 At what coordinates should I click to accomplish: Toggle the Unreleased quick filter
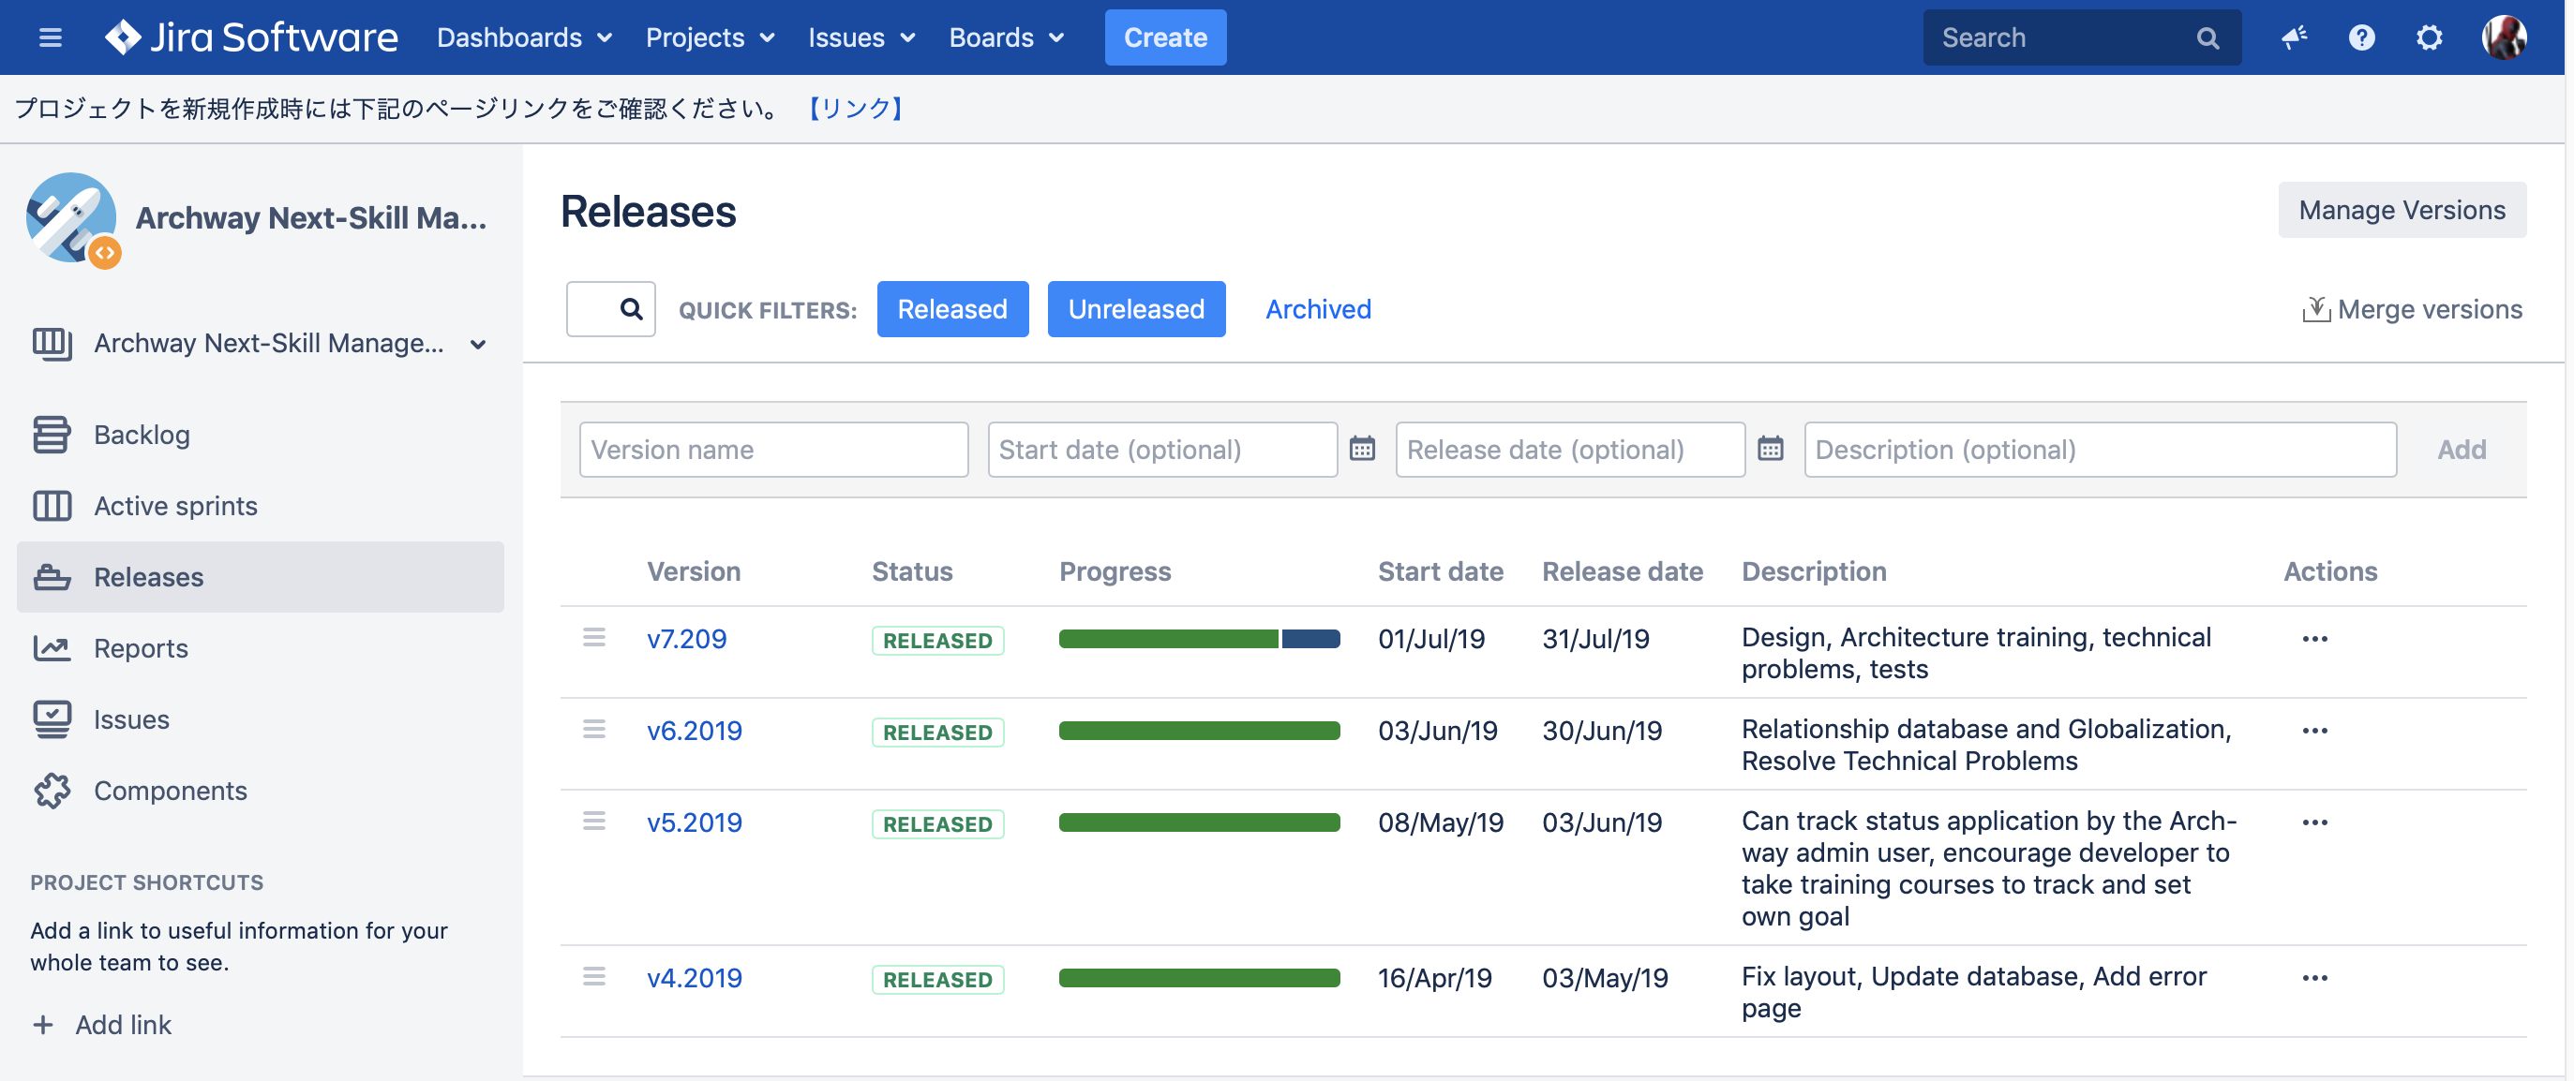pos(1135,309)
